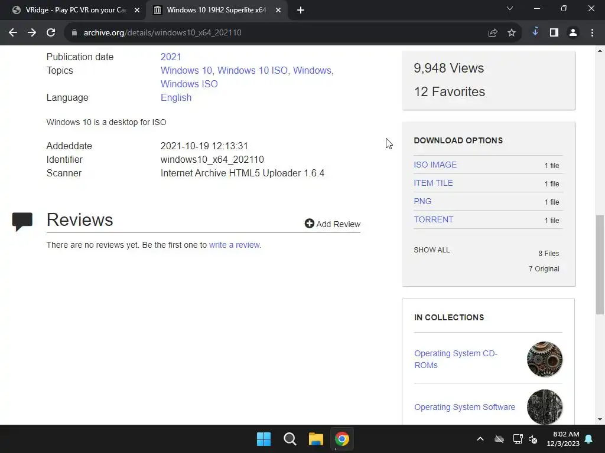Screen dimensions: 605x453
Task: Open the tab search dropdown arrow
Action: (x=510, y=8)
